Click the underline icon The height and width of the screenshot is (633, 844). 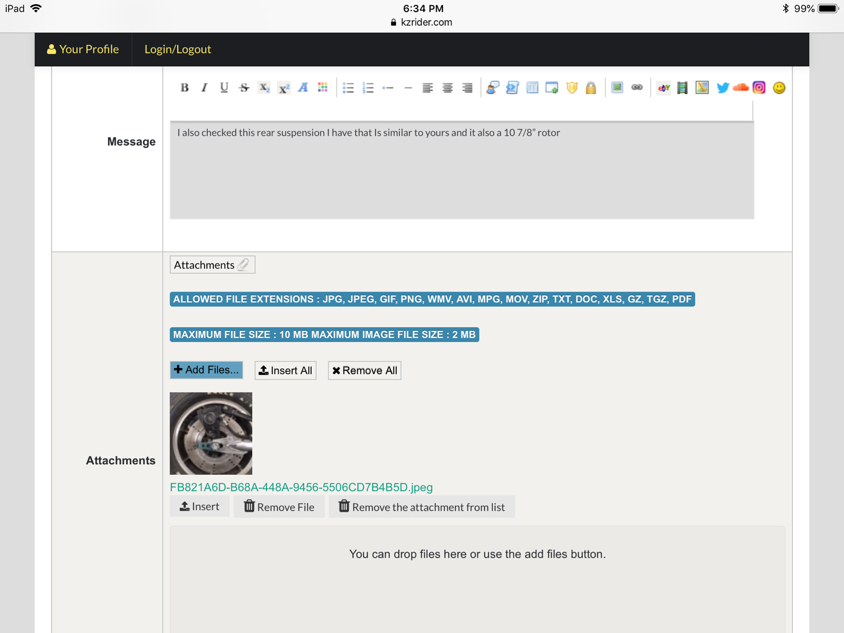pyautogui.click(x=224, y=88)
